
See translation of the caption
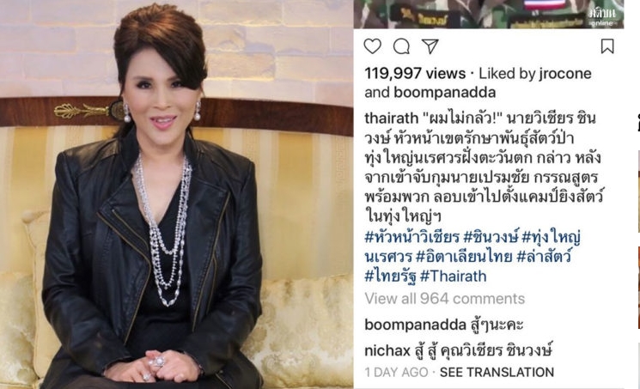[497, 373]
